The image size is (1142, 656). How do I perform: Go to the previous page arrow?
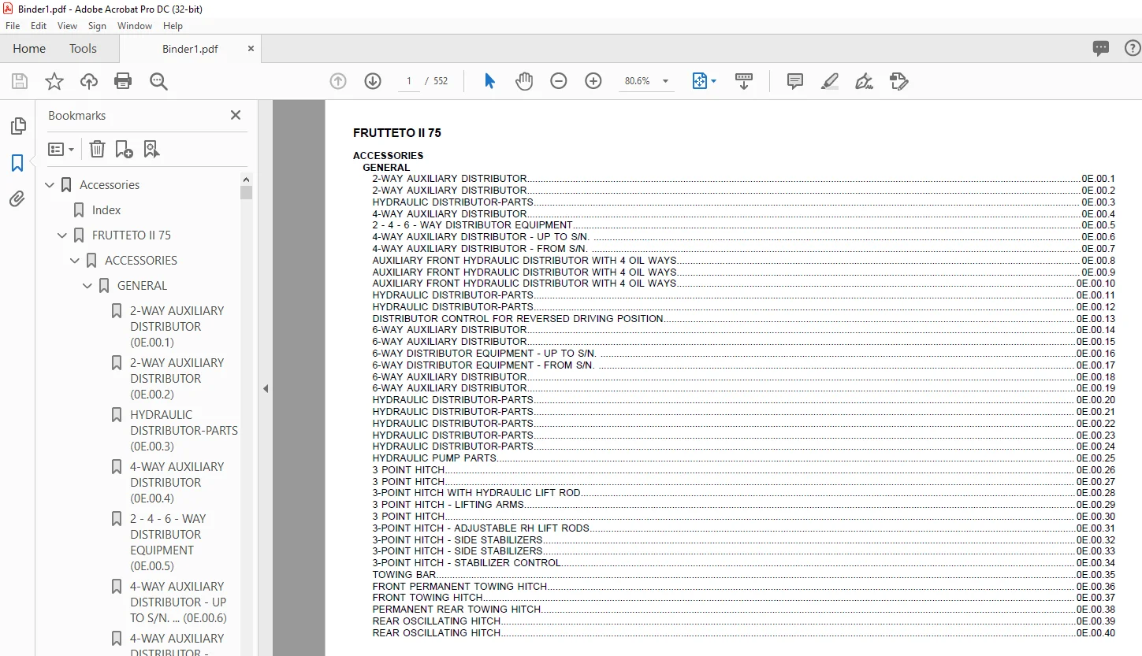coord(338,81)
